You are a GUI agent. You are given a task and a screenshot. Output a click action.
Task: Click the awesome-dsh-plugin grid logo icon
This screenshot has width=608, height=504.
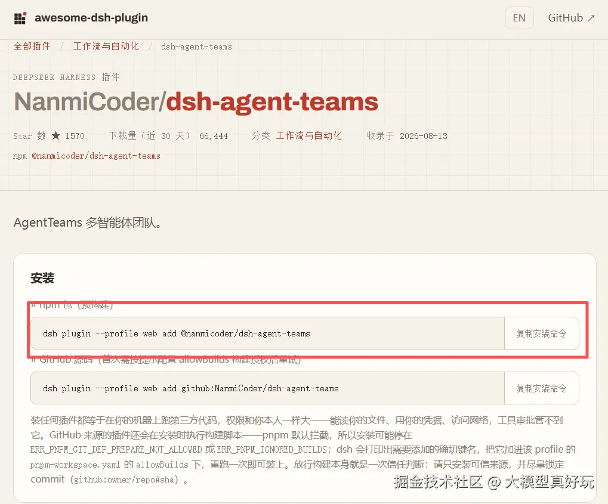pos(20,18)
